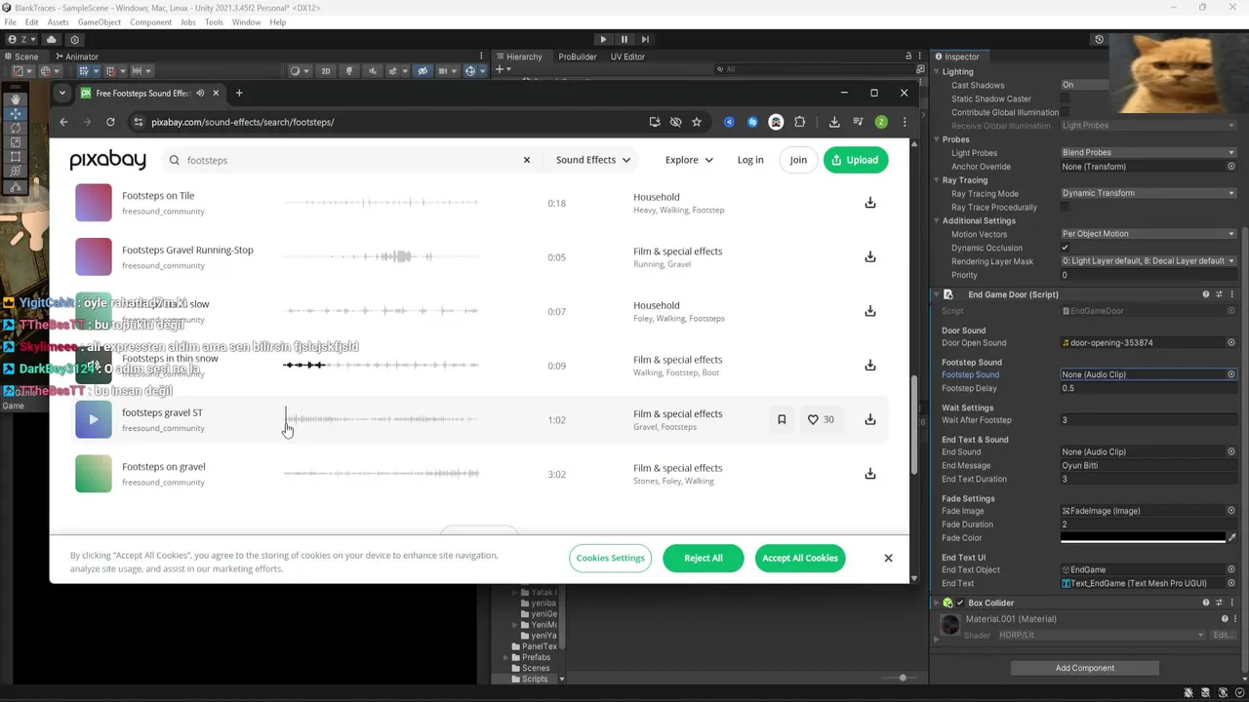Image resolution: width=1249 pixels, height=702 pixels.
Task: Collapse the Additional Settings section
Action: pos(937,221)
